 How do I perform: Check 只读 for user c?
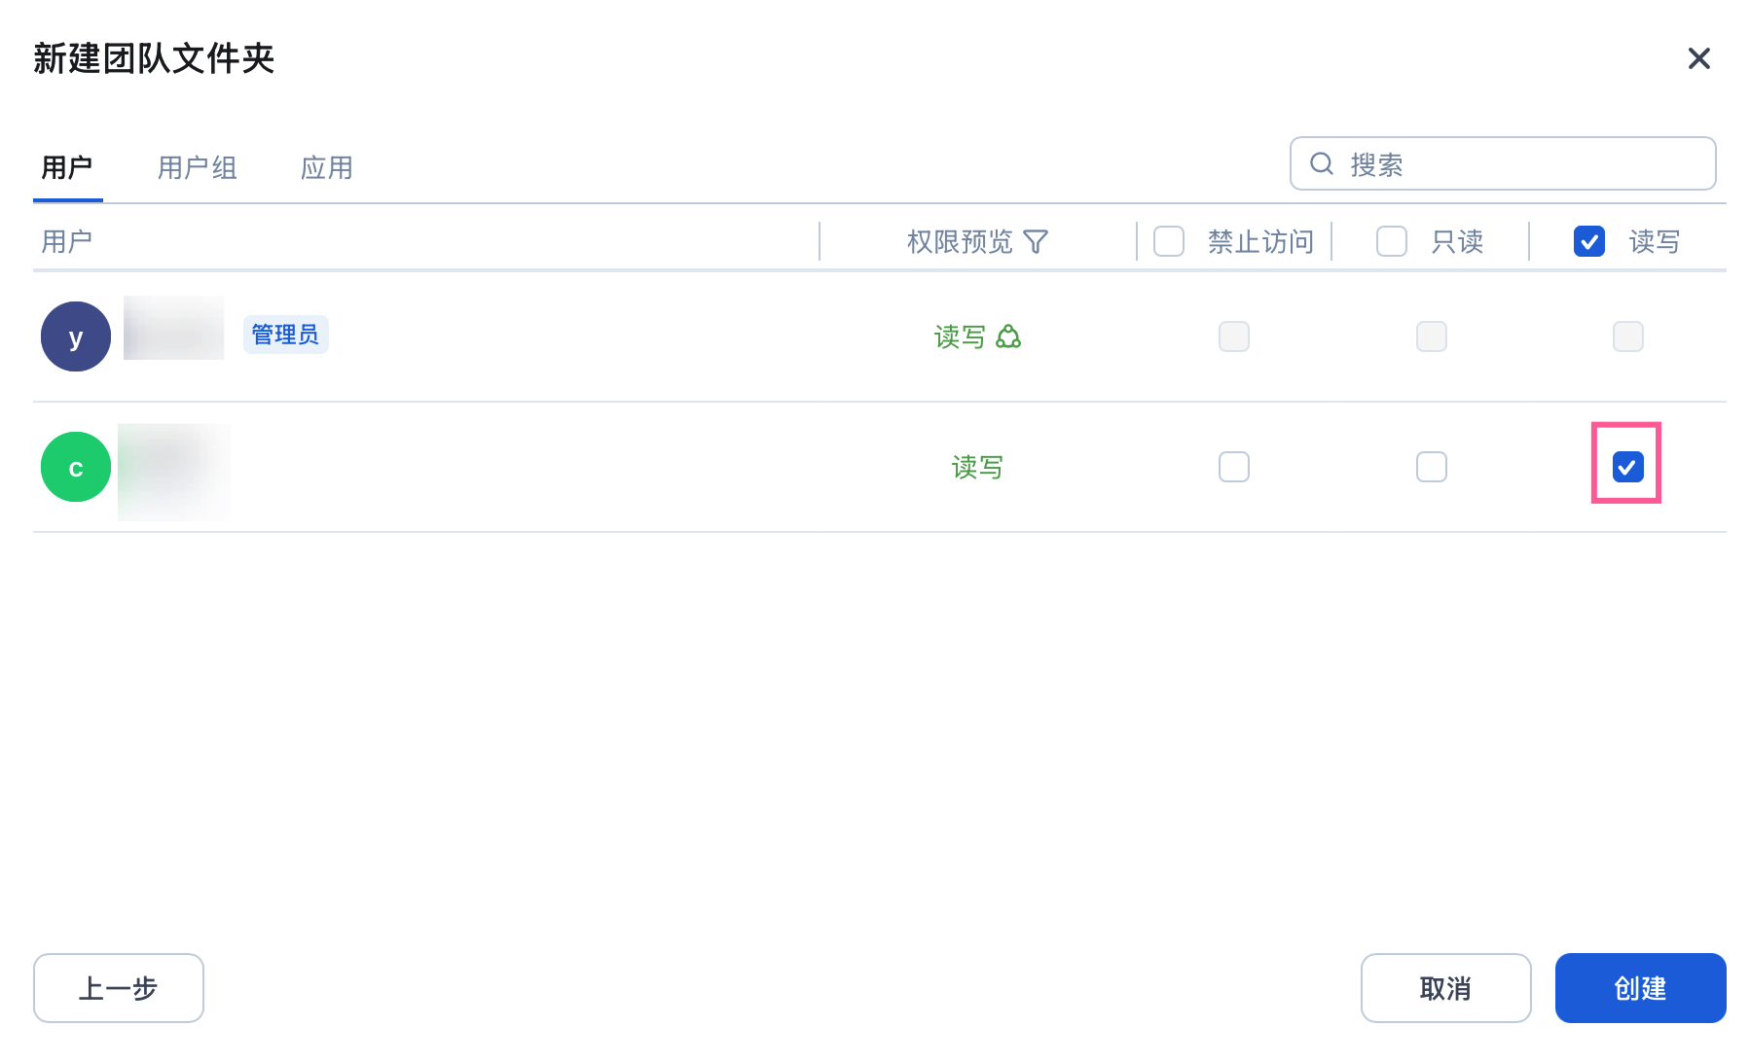(1431, 467)
